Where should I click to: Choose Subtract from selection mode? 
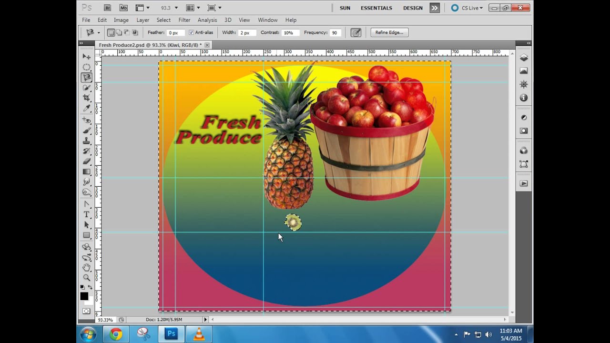coord(127,32)
